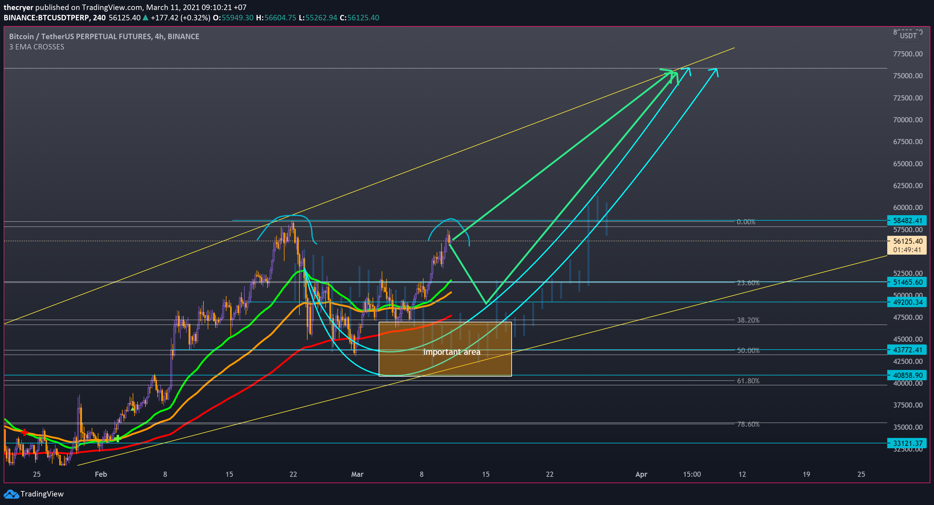Click the 58482.41 price label
Screen dimensions: 934x505
907,220
